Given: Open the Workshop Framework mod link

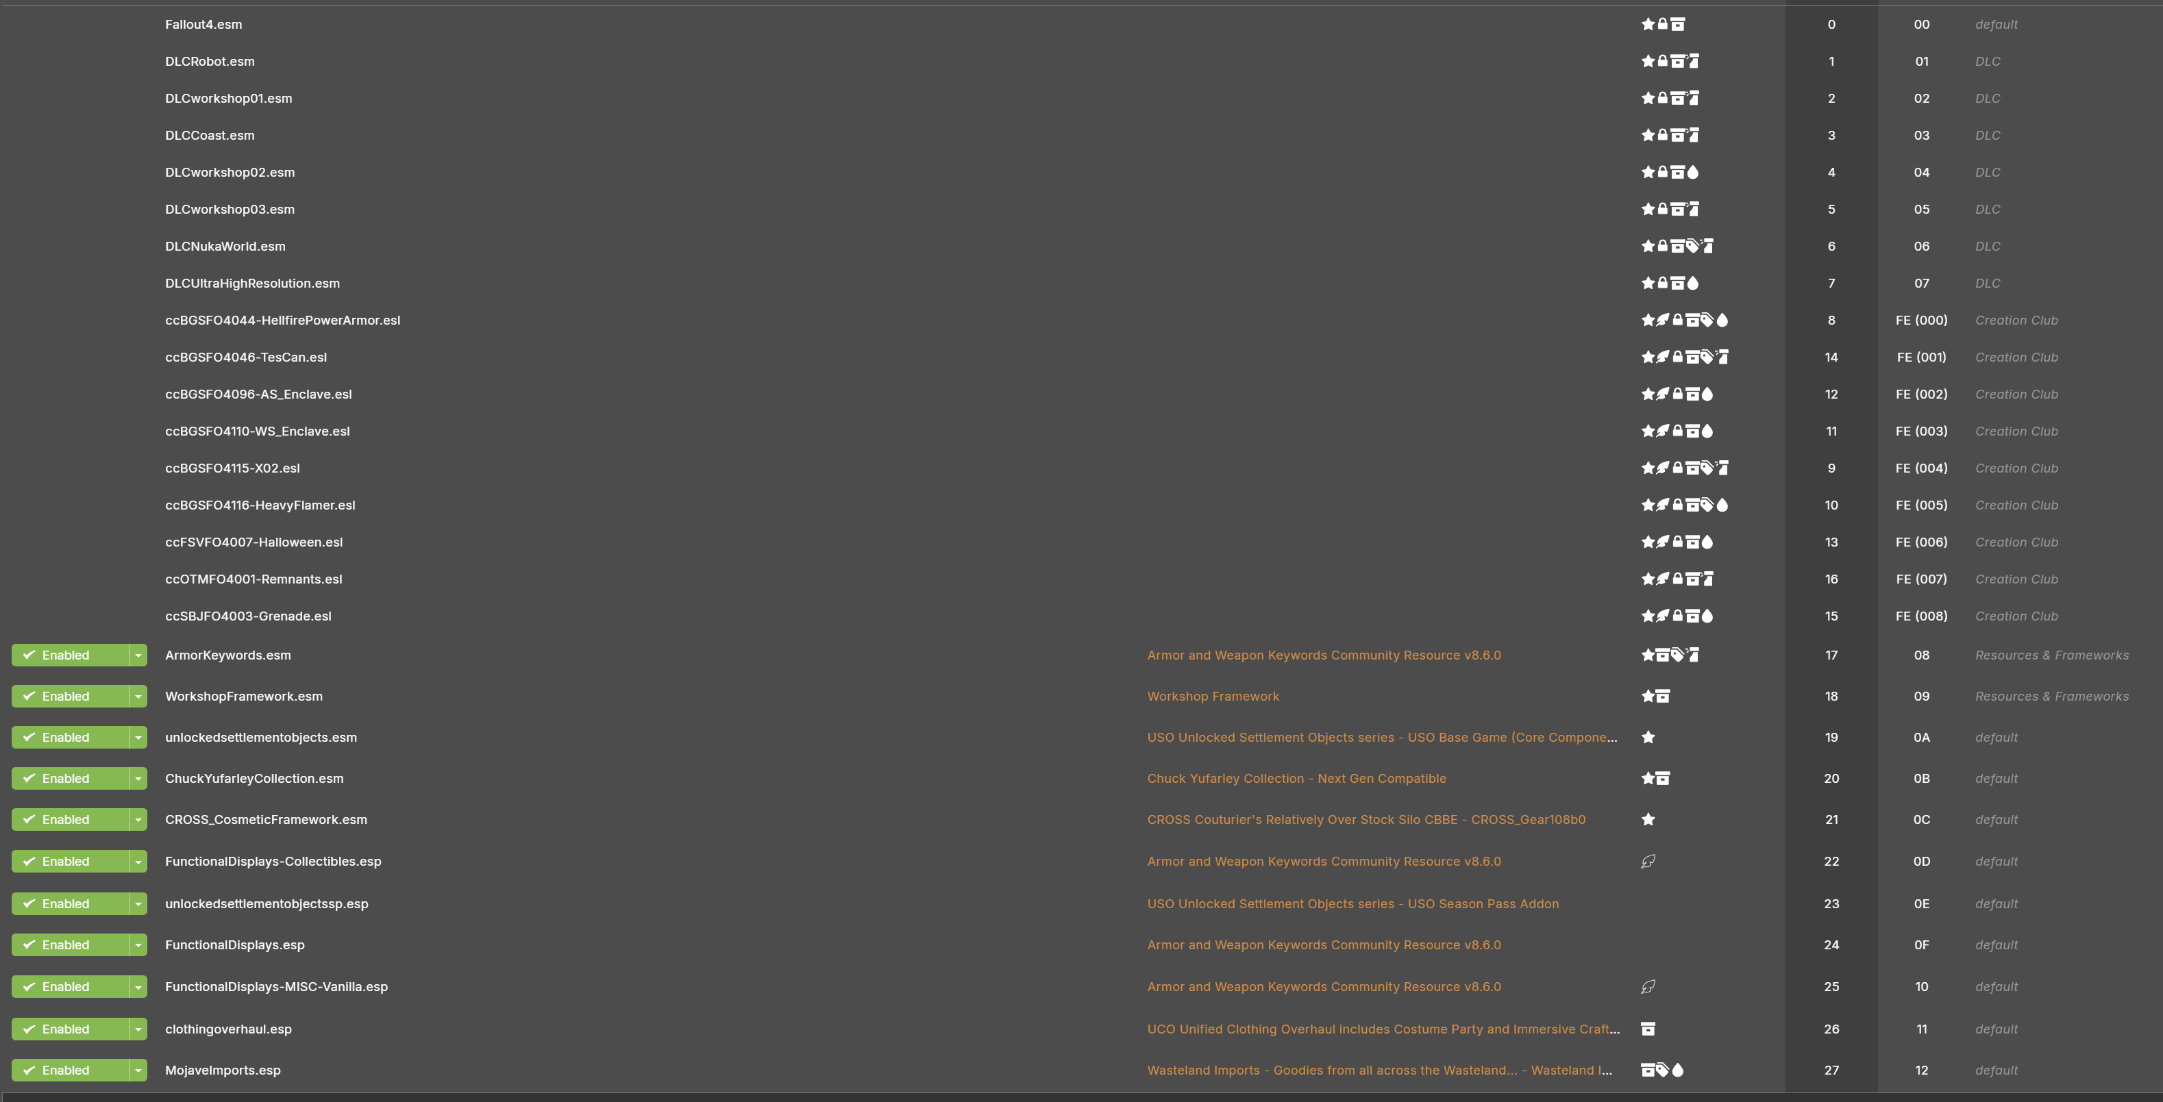Looking at the screenshot, I should pyautogui.click(x=1213, y=696).
